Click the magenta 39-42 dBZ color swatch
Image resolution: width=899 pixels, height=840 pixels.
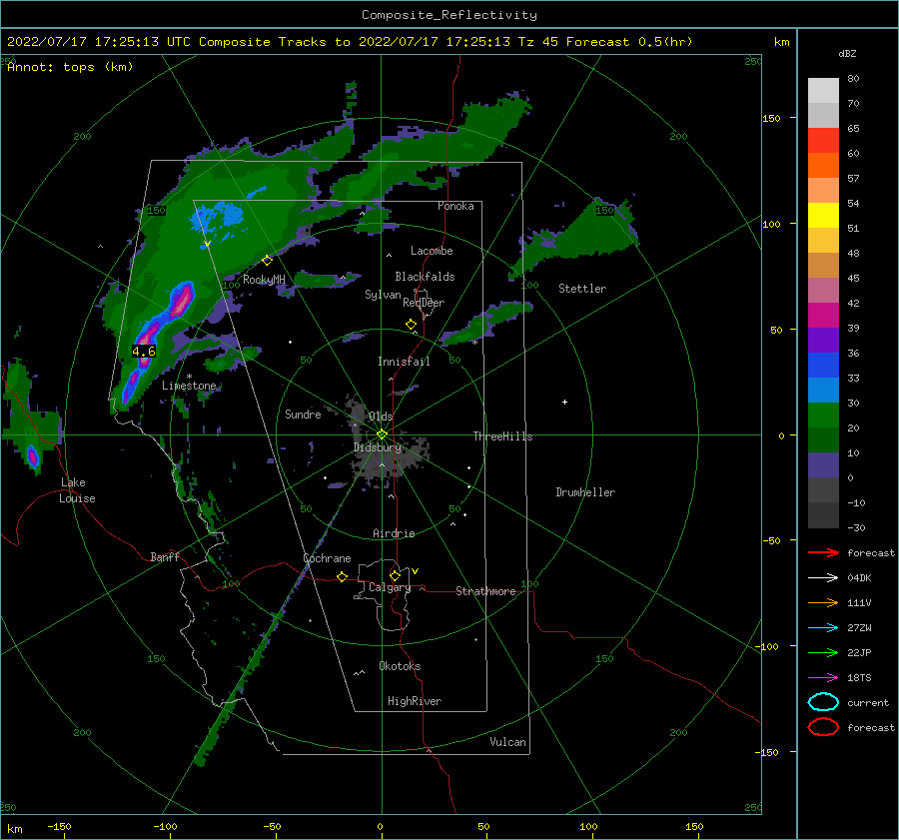click(x=823, y=316)
